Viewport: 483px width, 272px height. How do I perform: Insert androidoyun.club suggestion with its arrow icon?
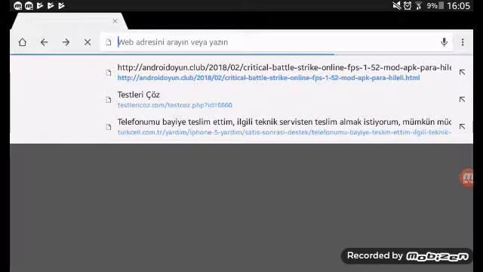[462, 73]
